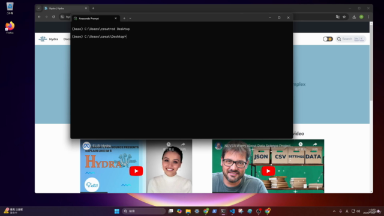
Task: Click the Chrome translate page icon
Action: point(338,17)
